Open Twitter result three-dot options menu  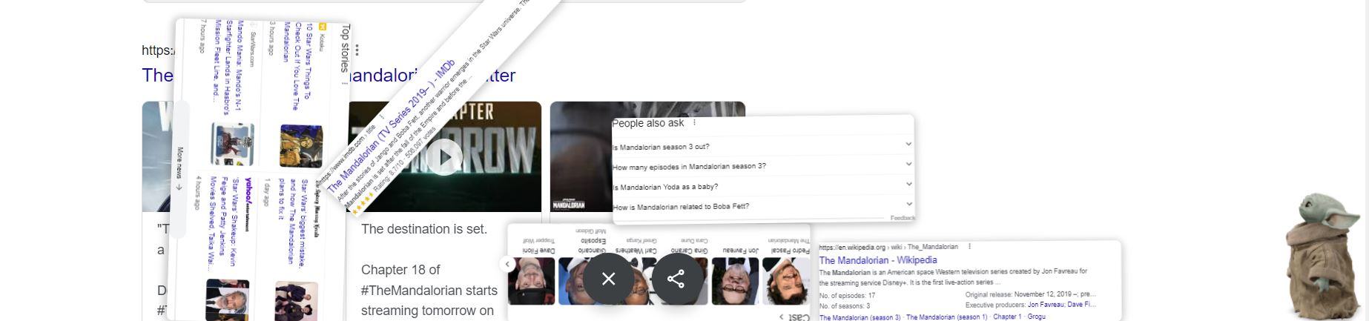[357, 50]
